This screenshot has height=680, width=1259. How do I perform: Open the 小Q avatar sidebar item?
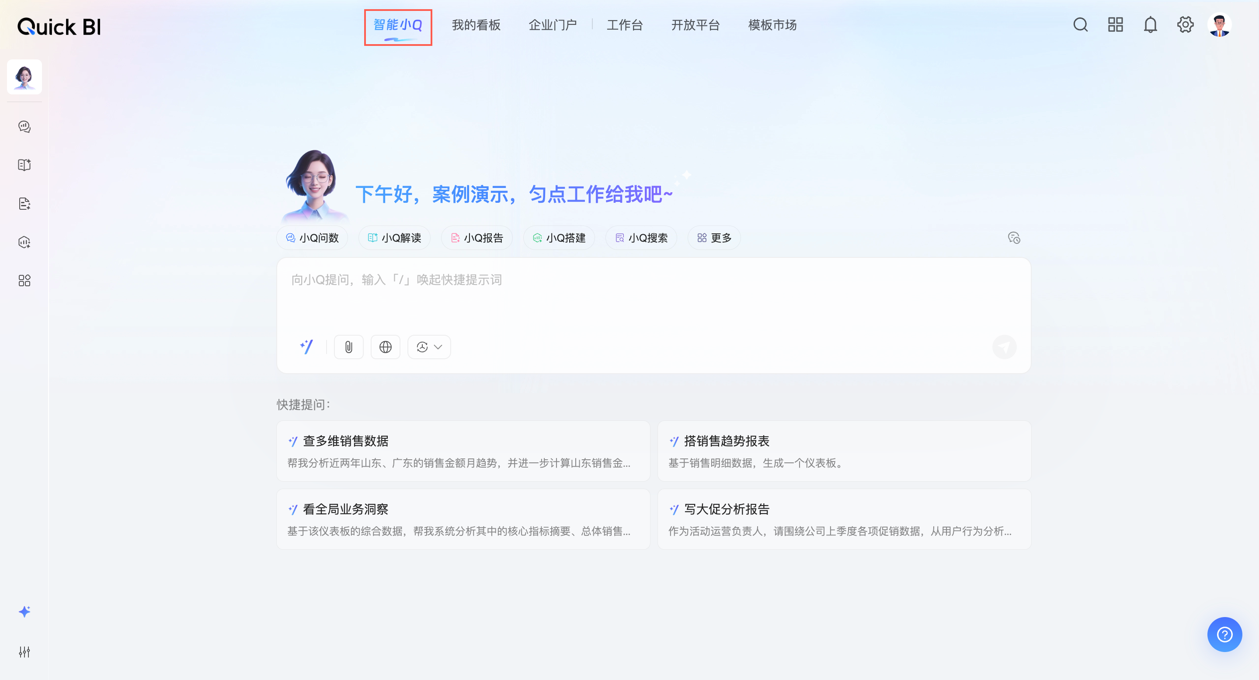coord(24,76)
